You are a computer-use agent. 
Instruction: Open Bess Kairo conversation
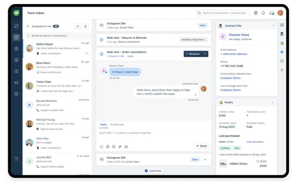tap(57, 67)
